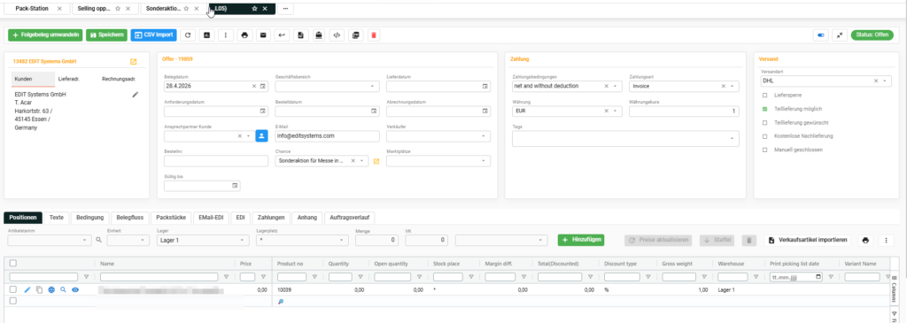Click the download icon beside refresh
The image size is (907, 323).
coord(206,35)
